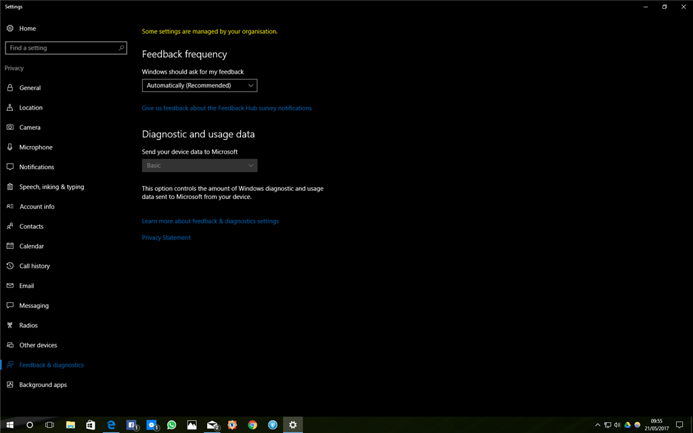Click the Contacts sidebar icon

(9, 226)
